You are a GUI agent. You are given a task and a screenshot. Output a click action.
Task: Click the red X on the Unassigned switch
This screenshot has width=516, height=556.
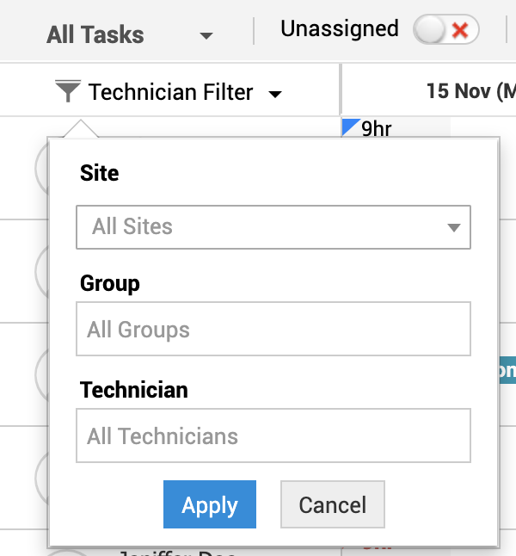[459, 30]
